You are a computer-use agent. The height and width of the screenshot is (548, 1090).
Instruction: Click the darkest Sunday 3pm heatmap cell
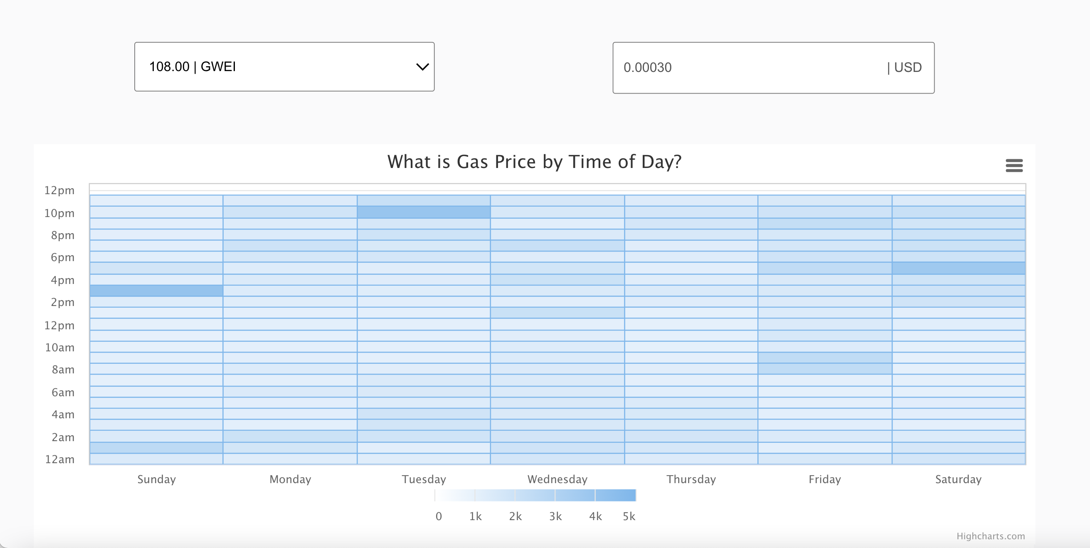[156, 291]
